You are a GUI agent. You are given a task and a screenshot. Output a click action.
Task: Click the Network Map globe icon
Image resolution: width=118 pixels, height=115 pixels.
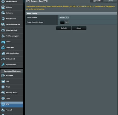point(3,2)
